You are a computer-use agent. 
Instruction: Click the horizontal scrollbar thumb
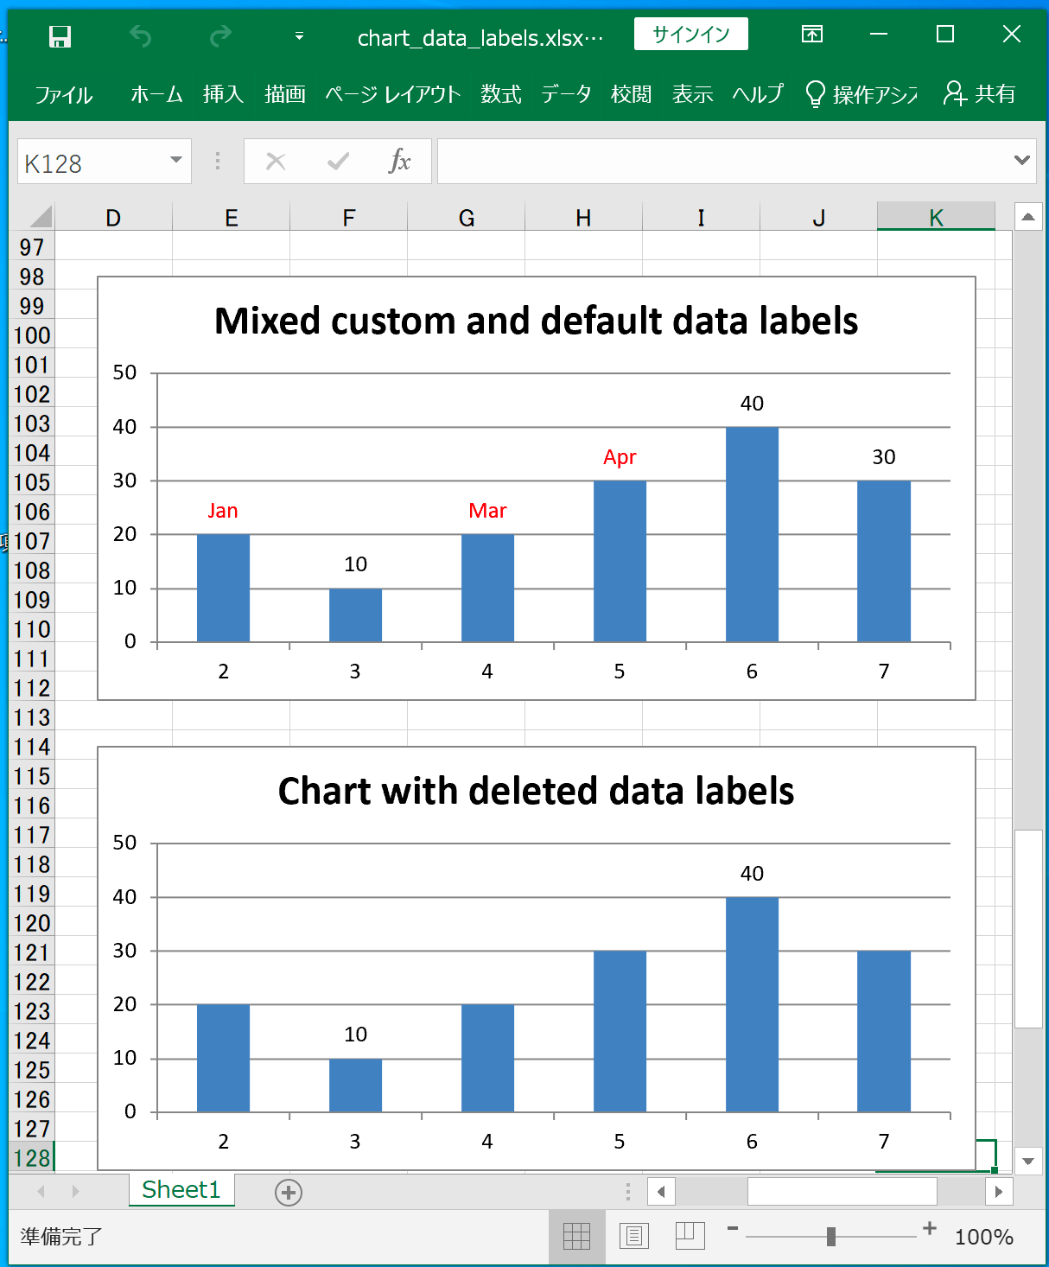[842, 1192]
